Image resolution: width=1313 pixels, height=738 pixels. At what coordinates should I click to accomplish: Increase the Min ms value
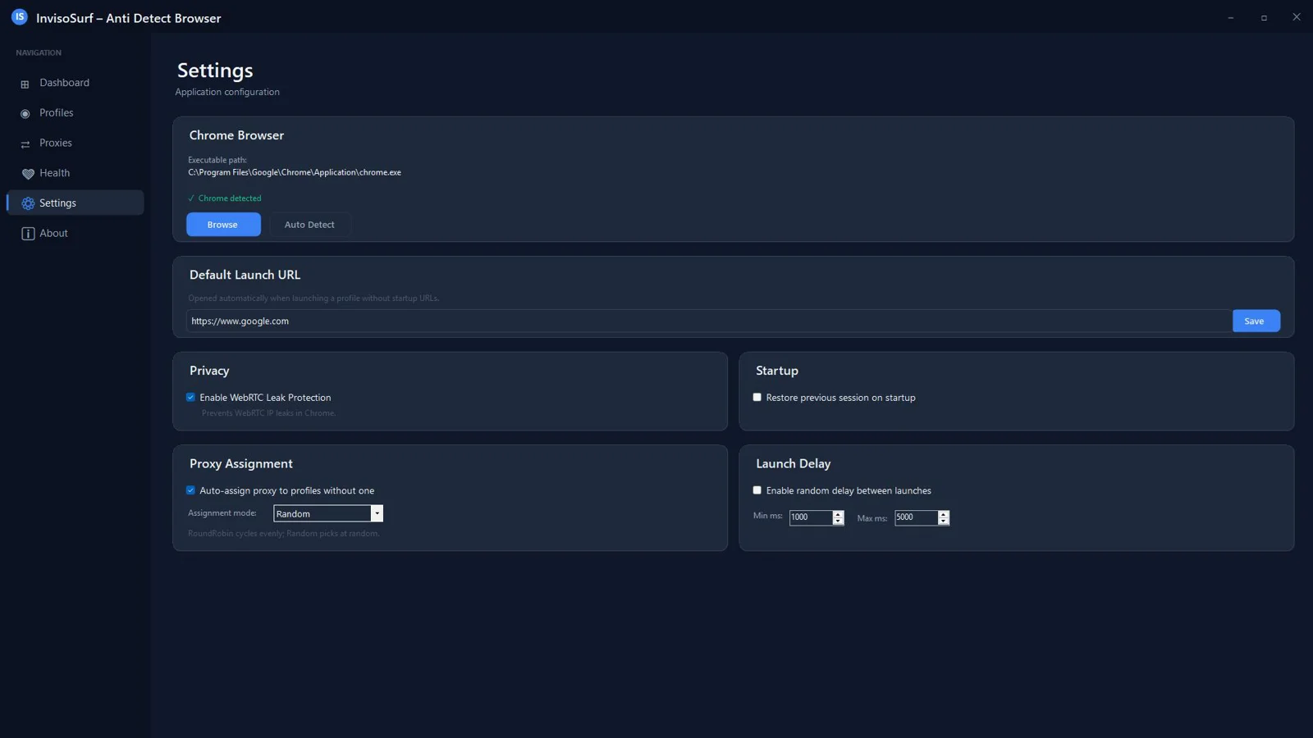click(838, 514)
